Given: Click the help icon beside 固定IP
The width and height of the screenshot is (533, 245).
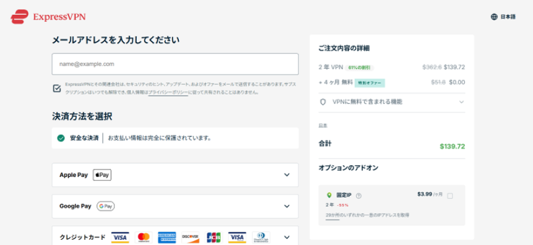Looking at the screenshot, I should pyautogui.click(x=358, y=196).
